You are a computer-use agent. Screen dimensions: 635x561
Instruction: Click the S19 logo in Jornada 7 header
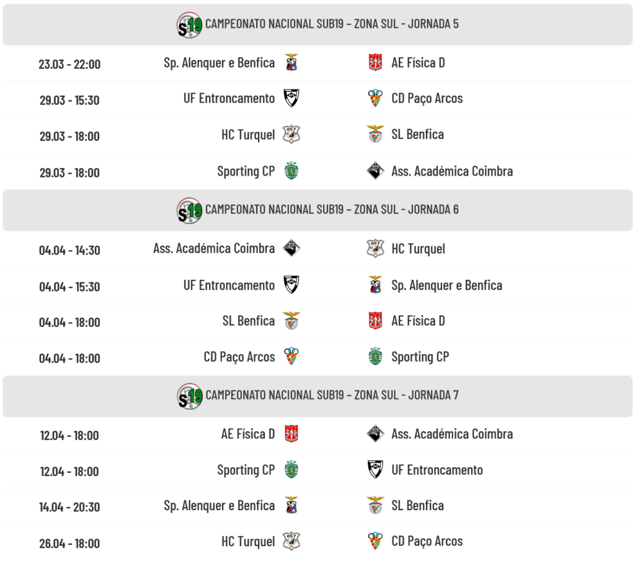point(189,395)
